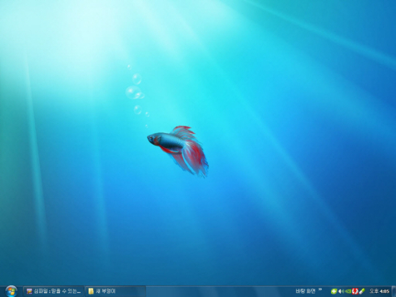Viewport: 396px width, 297px height.
Task: Expand the 바탕 화면 toolbar chevron
Action: pos(321,290)
